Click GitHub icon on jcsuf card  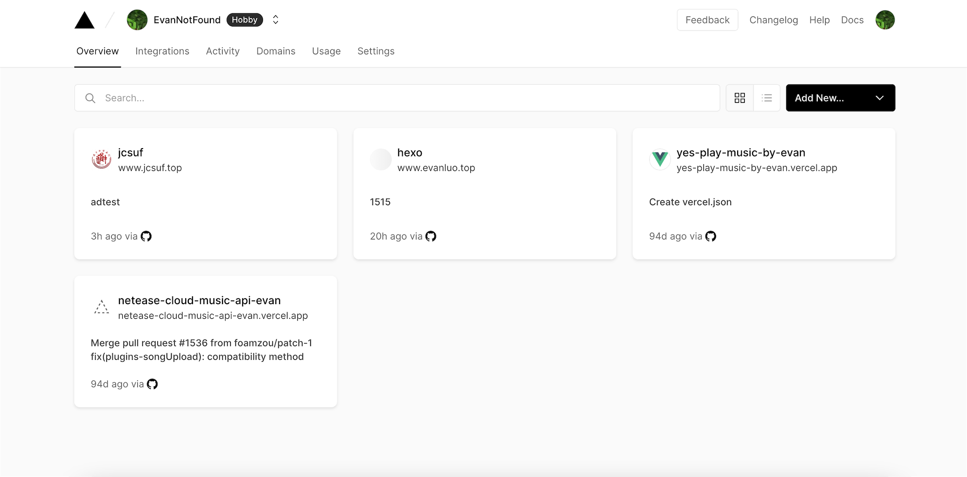click(x=146, y=236)
